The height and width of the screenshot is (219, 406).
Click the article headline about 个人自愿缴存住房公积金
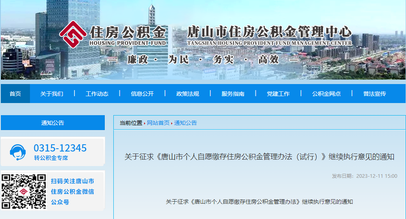click(x=259, y=157)
